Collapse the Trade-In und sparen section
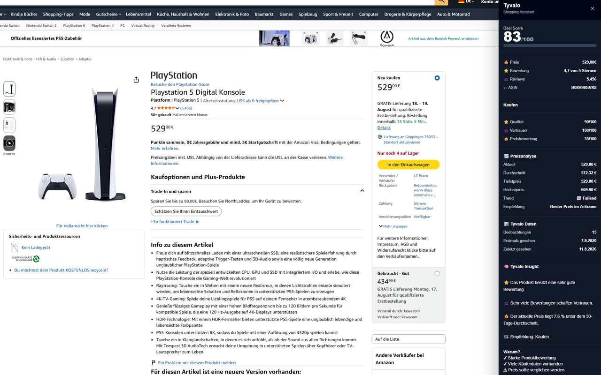Screen dimensions: 601x375 coord(362,191)
